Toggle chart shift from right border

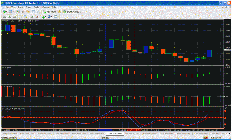click(37, 17)
